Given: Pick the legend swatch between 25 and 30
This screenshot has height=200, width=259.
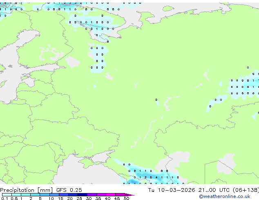Looking at the screenshot, I should point(83,195).
